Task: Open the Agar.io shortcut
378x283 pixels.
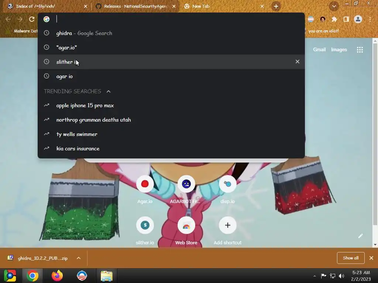Action: pyautogui.click(x=145, y=184)
